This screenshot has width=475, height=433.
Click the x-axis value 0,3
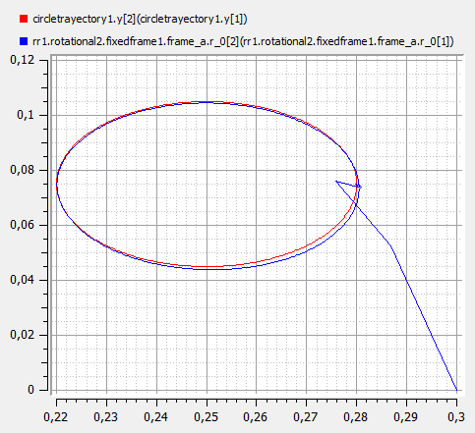[x=456, y=417]
